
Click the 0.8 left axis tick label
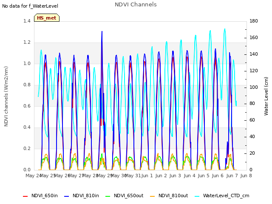pyautogui.click(x=27, y=85)
